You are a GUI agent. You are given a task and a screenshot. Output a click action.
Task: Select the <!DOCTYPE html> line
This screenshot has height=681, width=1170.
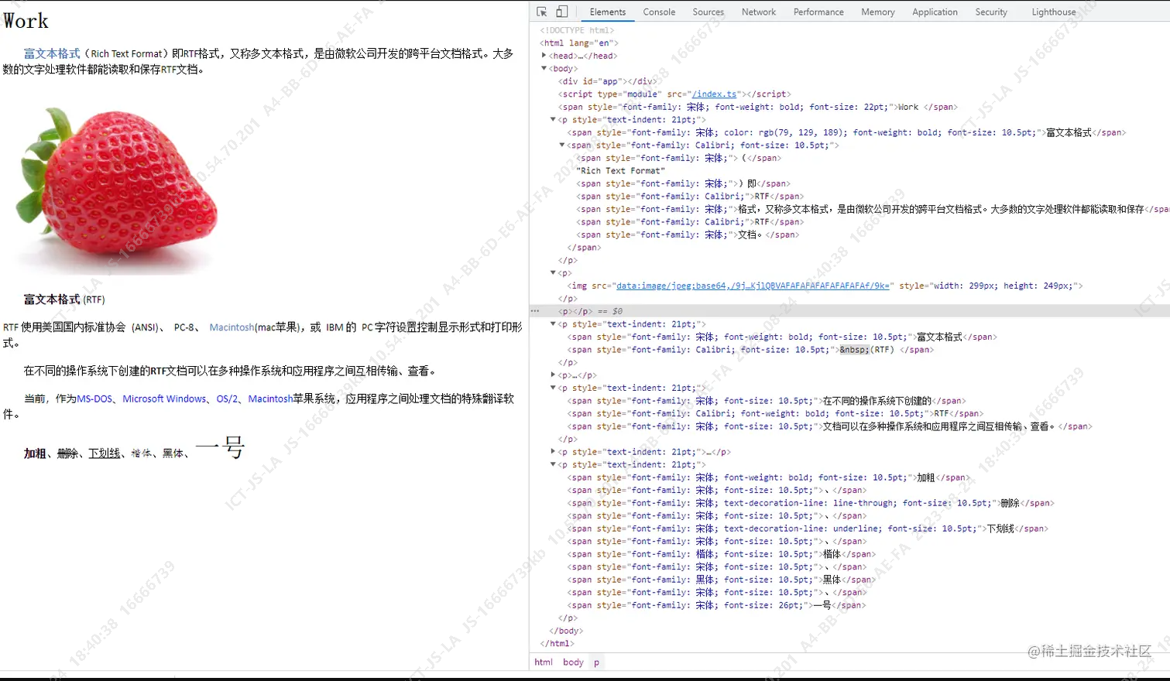[x=577, y=30]
